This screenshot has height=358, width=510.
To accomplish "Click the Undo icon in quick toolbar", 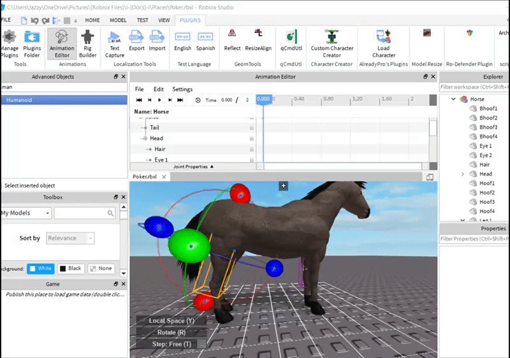I will [34, 20].
